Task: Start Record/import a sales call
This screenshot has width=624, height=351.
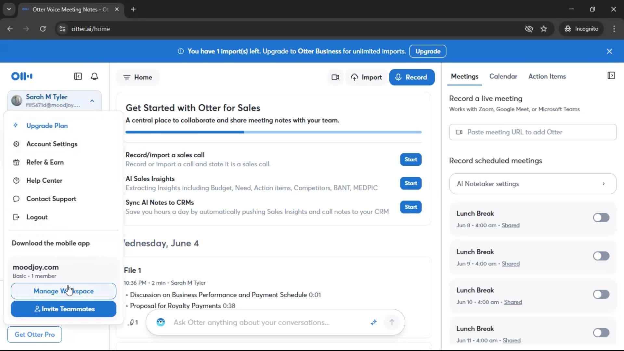Action: [x=411, y=160]
